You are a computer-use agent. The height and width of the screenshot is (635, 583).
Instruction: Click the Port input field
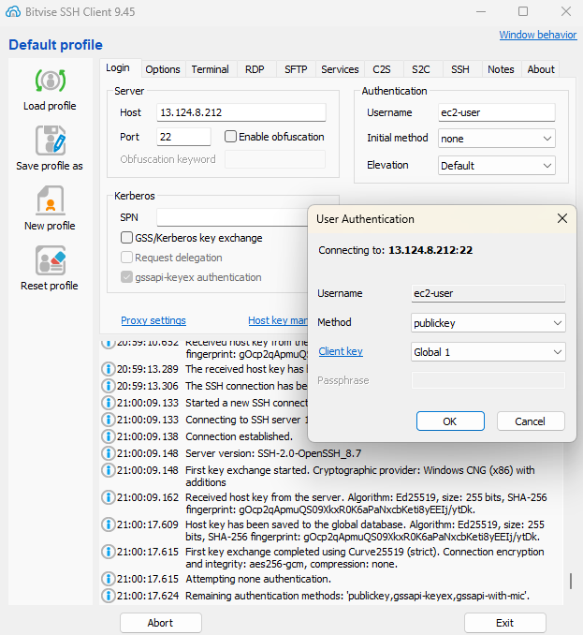[183, 137]
